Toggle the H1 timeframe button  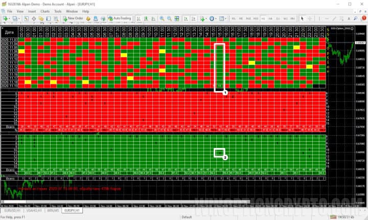(263, 18)
